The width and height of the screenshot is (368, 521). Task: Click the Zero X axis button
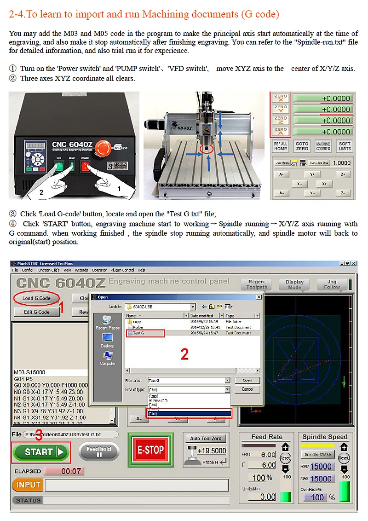click(x=281, y=98)
